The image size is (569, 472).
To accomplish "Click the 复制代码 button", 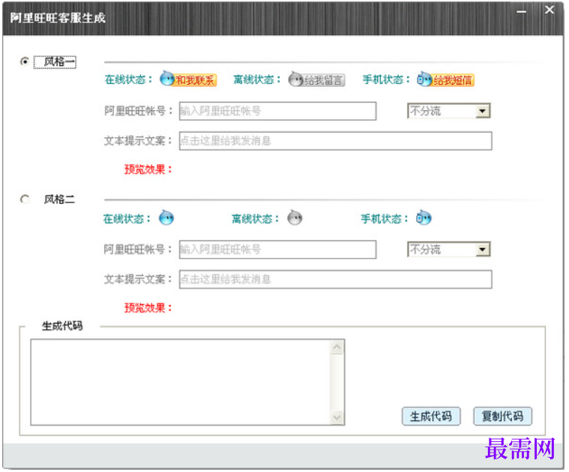I will tap(502, 416).
